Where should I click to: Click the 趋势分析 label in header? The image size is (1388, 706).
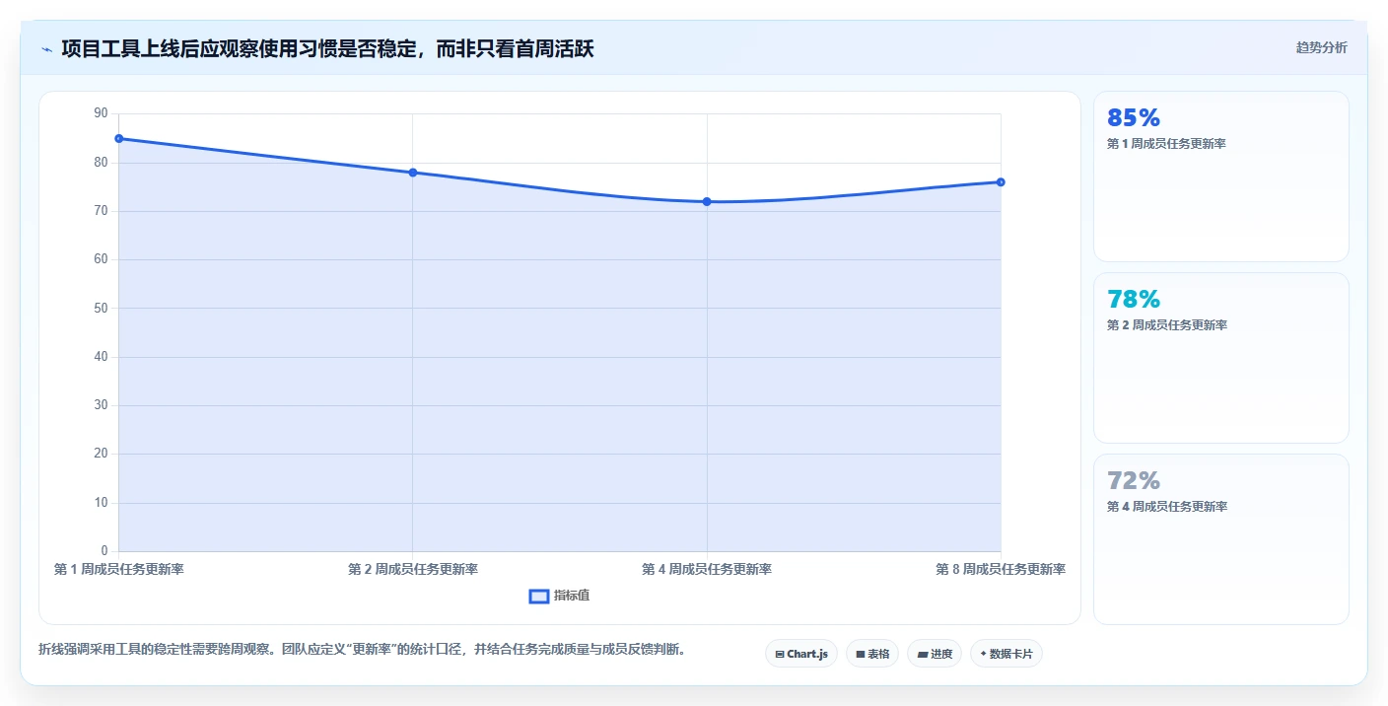click(1321, 47)
